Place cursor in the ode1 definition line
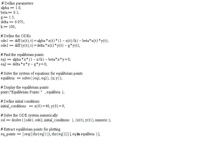This screenshot has height=155, width=202. point(55,41)
